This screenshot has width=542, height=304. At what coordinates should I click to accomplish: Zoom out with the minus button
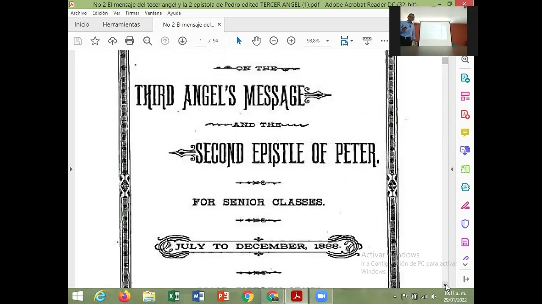274,41
